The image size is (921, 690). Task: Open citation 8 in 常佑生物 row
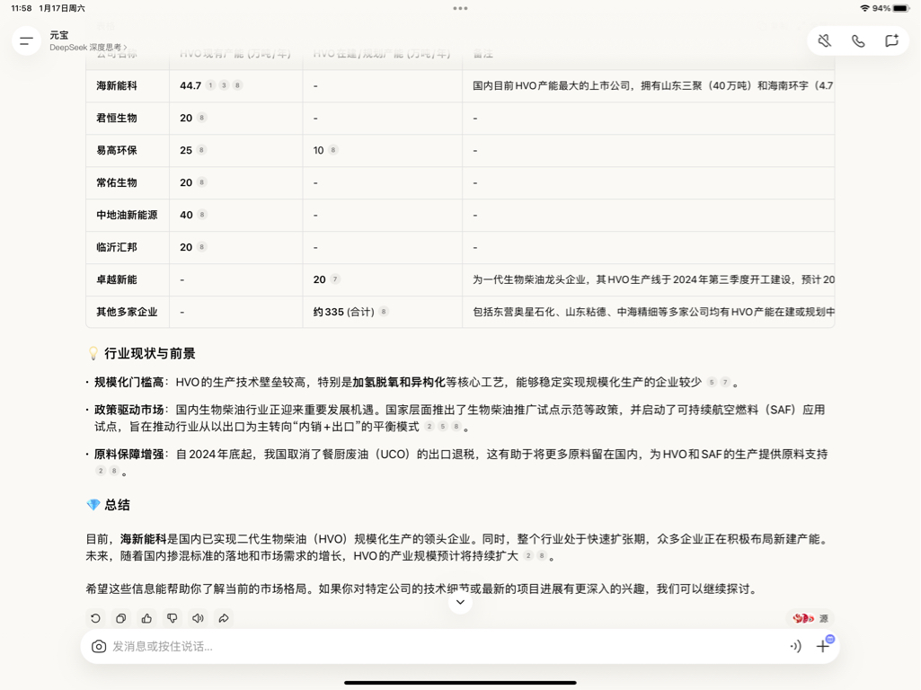click(x=201, y=182)
